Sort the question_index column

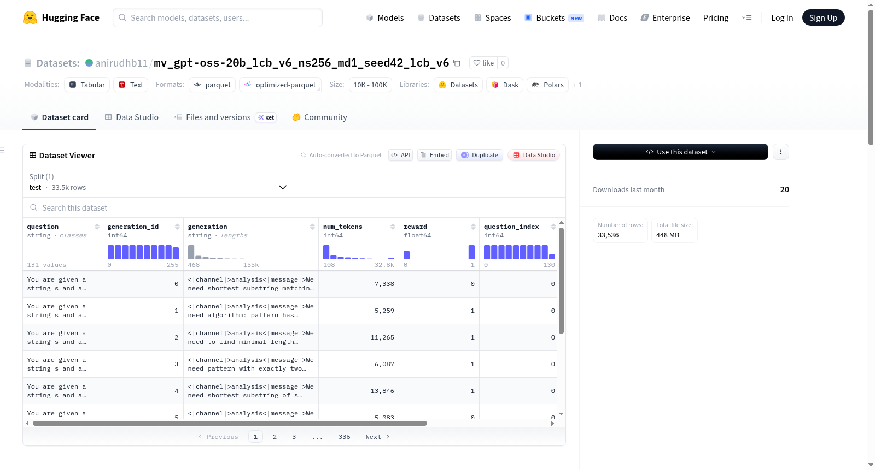pyautogui.click(x=553, y=227)
